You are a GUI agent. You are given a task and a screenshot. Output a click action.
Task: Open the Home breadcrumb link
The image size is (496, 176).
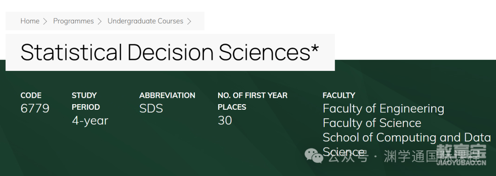(30, 21)
